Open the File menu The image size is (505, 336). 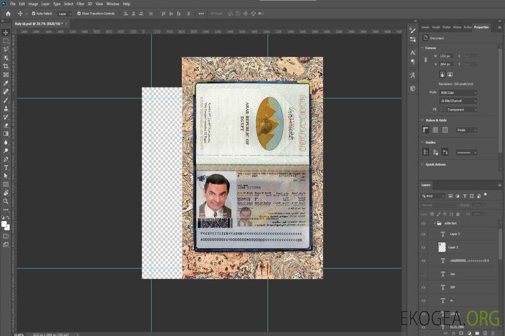coord(13,4)
